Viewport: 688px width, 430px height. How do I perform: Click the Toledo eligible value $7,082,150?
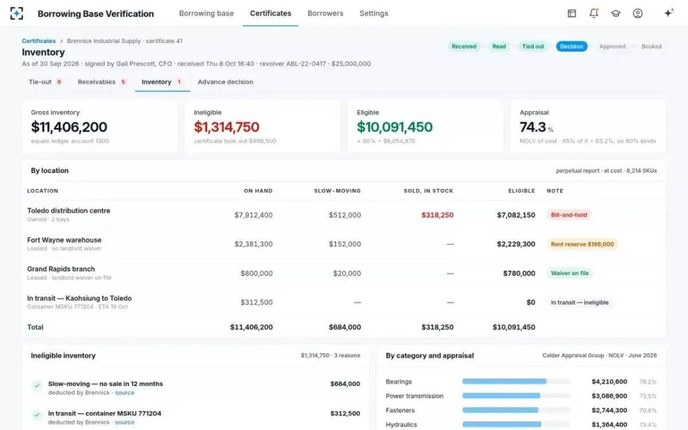[x=516, y=216]
